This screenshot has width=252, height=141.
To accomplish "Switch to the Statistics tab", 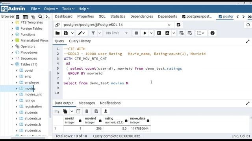I will 118,16.
